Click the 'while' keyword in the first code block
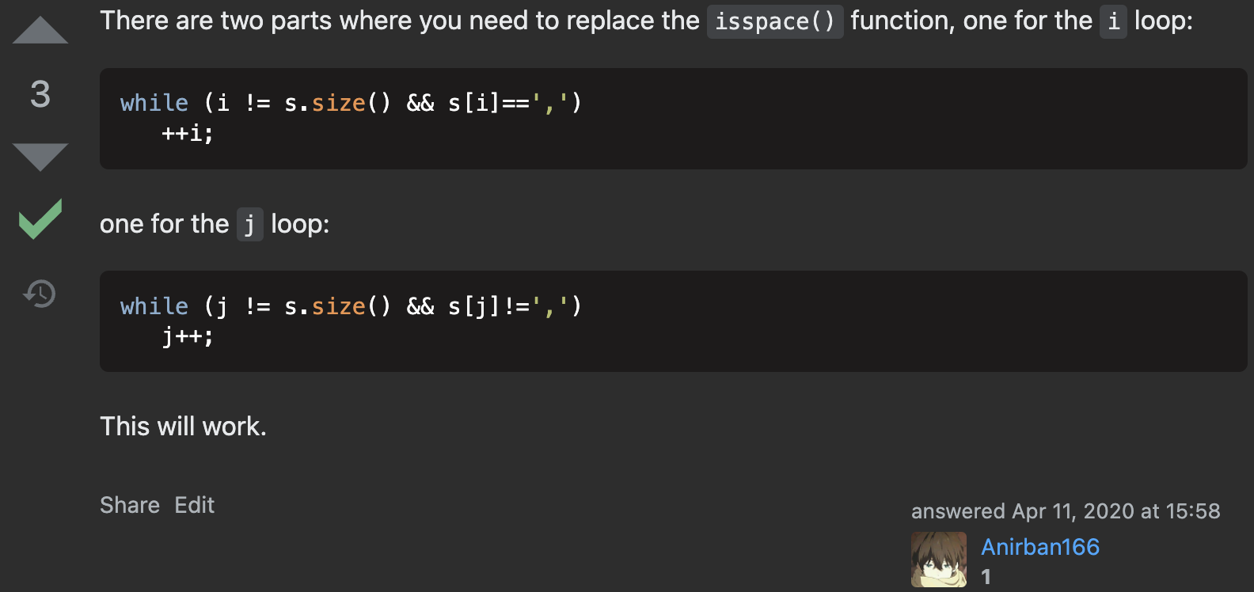The height and width of the screenshot is (592, 1254). tap(154, 103)
